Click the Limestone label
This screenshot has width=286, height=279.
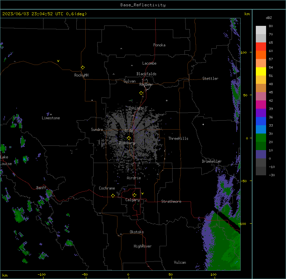51,118
